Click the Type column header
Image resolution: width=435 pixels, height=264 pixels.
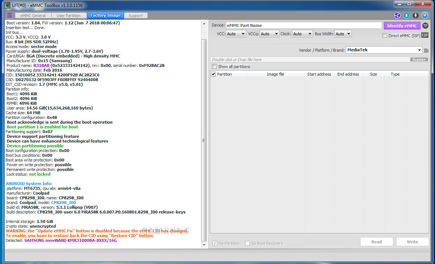[x=395, y=74]
